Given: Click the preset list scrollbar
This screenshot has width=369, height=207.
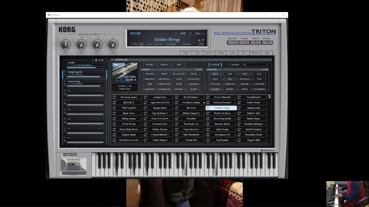Looking at the screenshot, I should tap(270, 97).
